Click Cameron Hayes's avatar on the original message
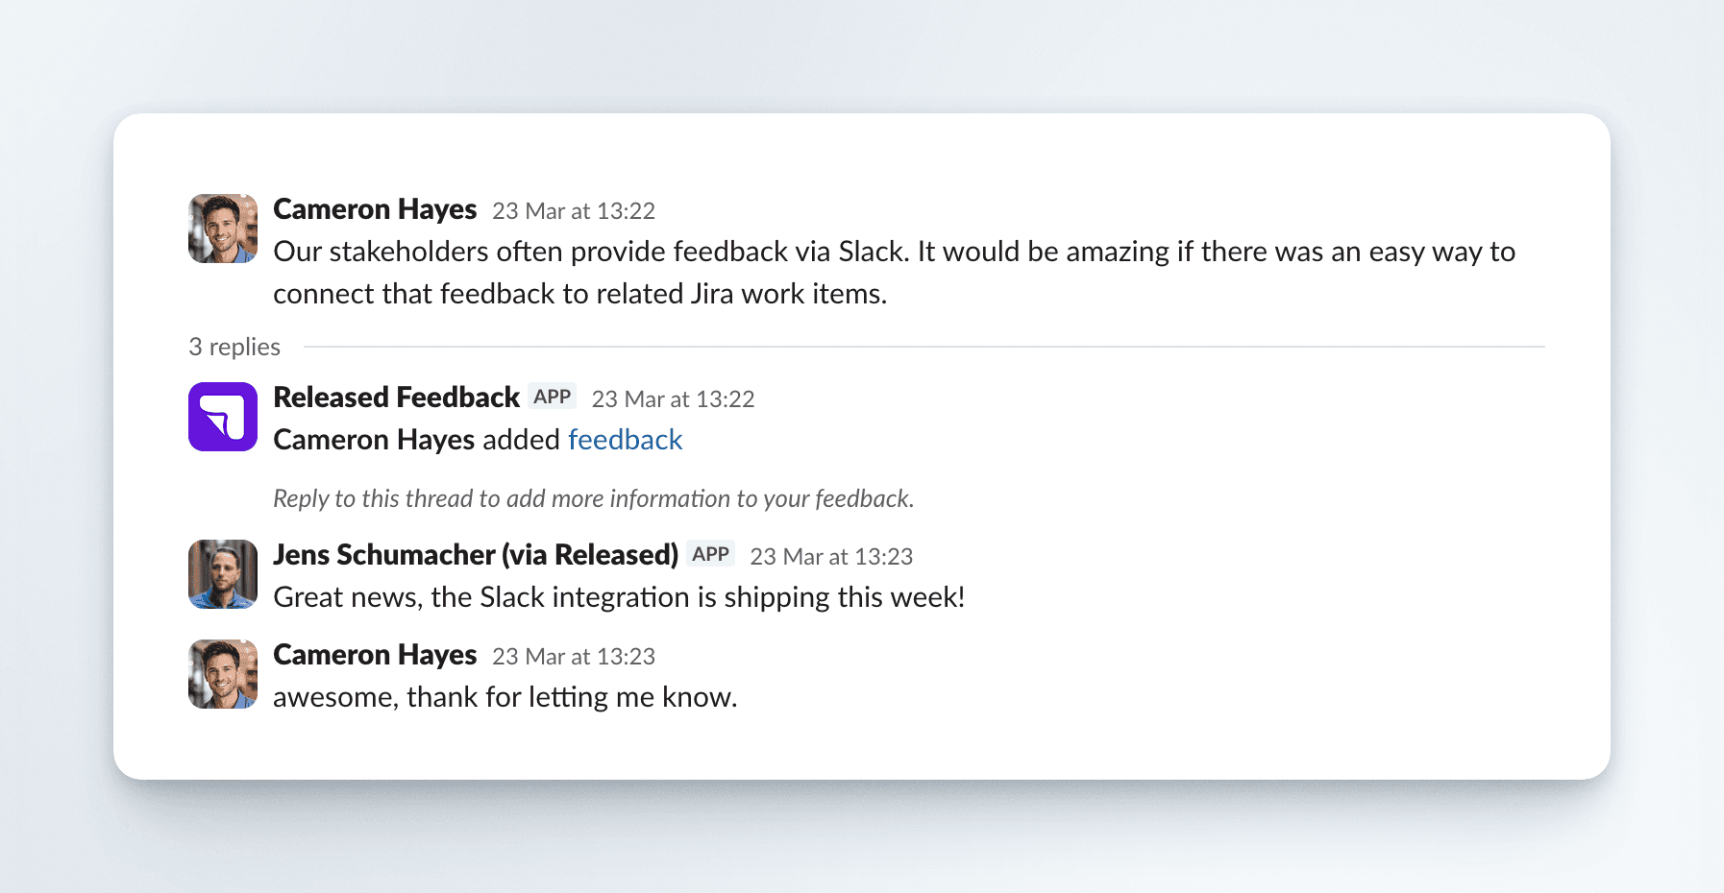 click(x=223, y=229)
